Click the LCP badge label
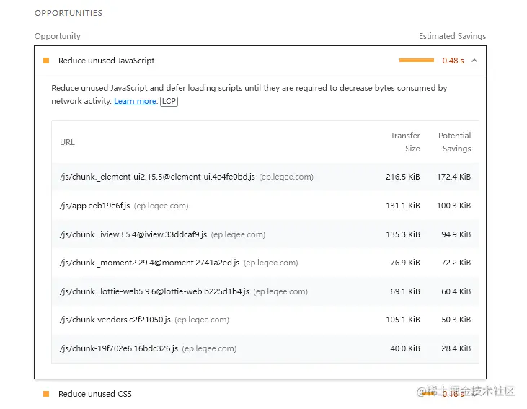This screenshot has width=527, height=409. pos(169,102)
